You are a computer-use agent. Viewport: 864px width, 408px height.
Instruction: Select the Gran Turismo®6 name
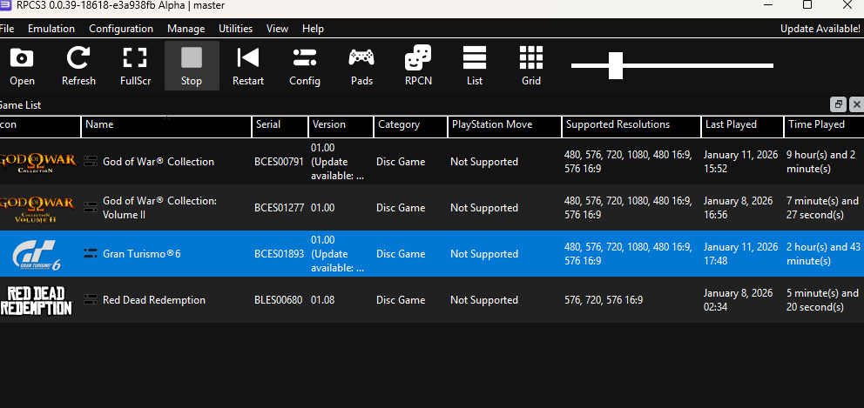pyautogui.click(x=142, y=254)
